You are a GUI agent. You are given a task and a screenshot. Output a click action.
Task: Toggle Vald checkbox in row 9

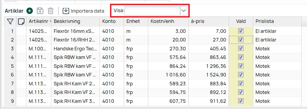click(x=241, y=101)
